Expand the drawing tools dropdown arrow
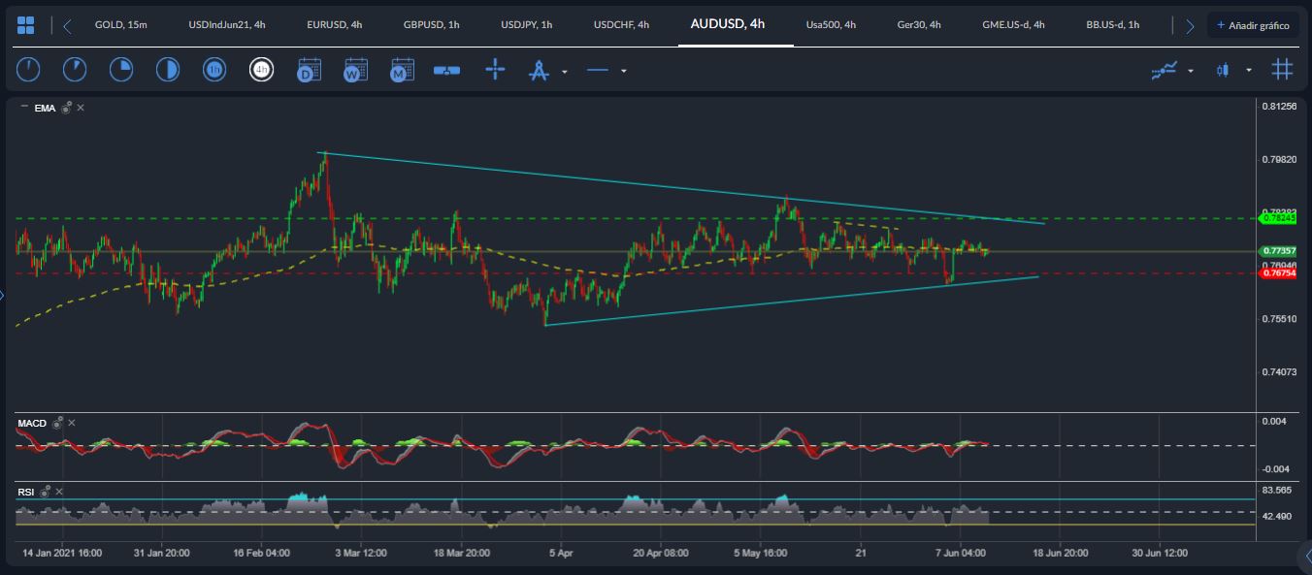Screen dimensions: 1312x575 pyautogui.click(x=565, y=71)
